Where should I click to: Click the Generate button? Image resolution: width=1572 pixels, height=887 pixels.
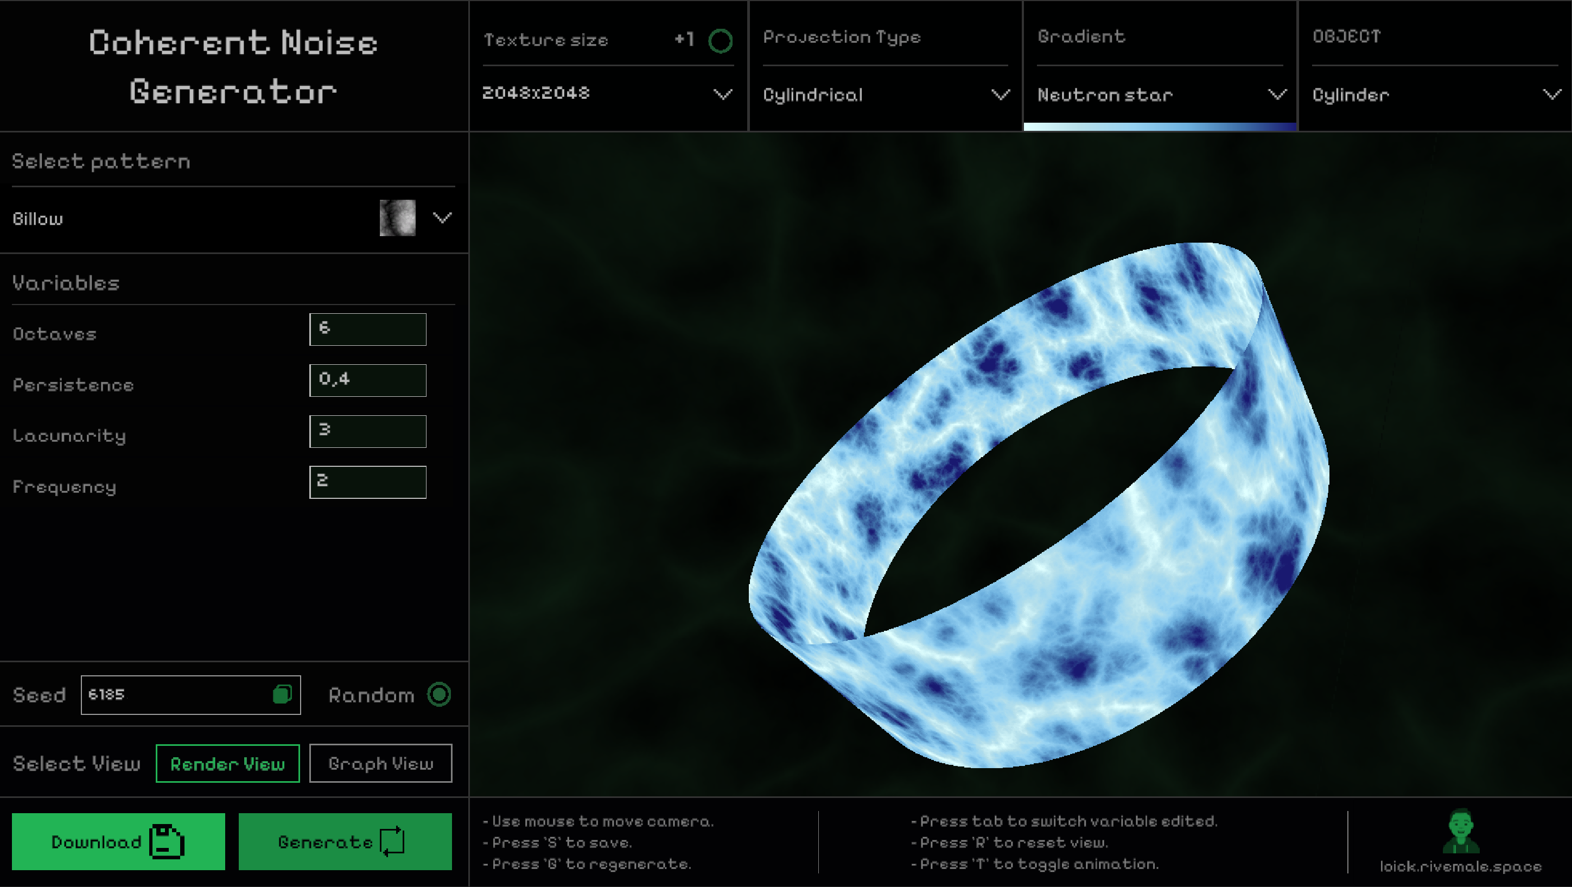point(346,841)
